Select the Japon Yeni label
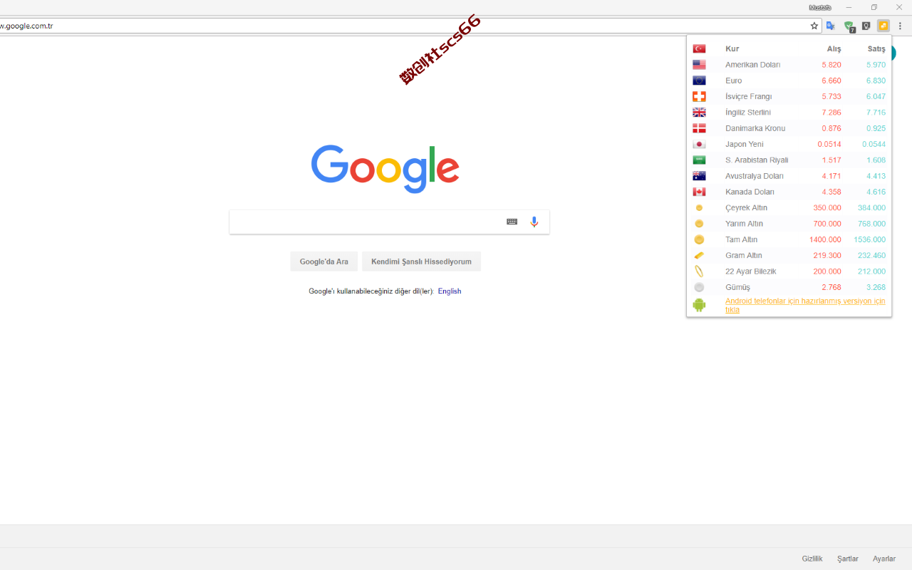Screen dimensions: 912x570 [745, 144]
